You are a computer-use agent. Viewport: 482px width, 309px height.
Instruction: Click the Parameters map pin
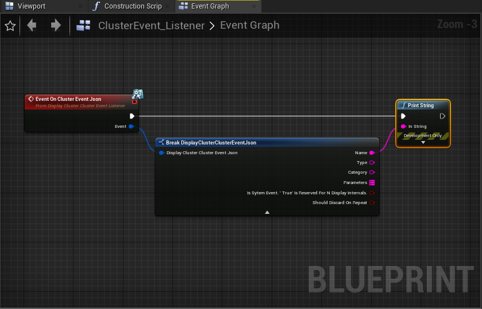coord(372,182)
